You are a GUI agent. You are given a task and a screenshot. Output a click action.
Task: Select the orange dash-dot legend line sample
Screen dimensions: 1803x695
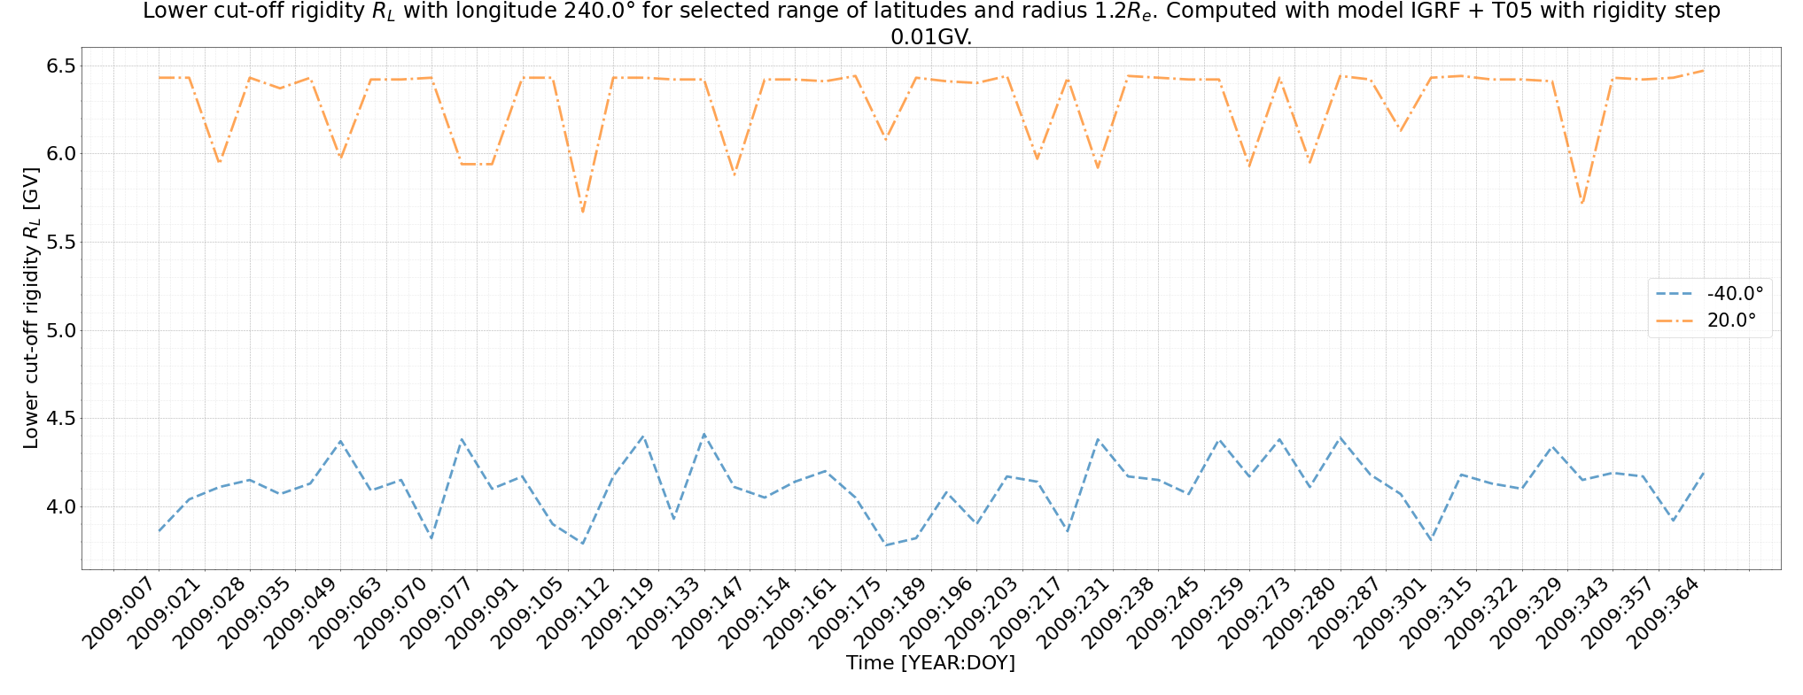[1675, 321]
